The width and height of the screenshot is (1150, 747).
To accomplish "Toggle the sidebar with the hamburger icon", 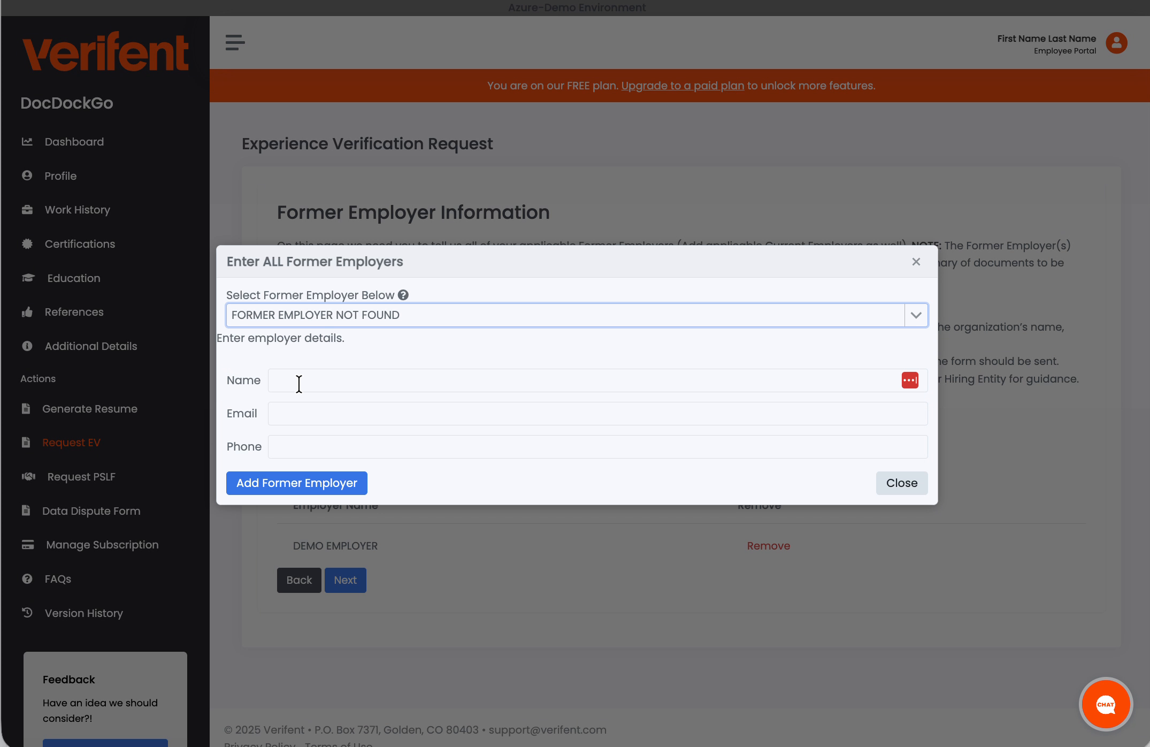I will 234,42.
